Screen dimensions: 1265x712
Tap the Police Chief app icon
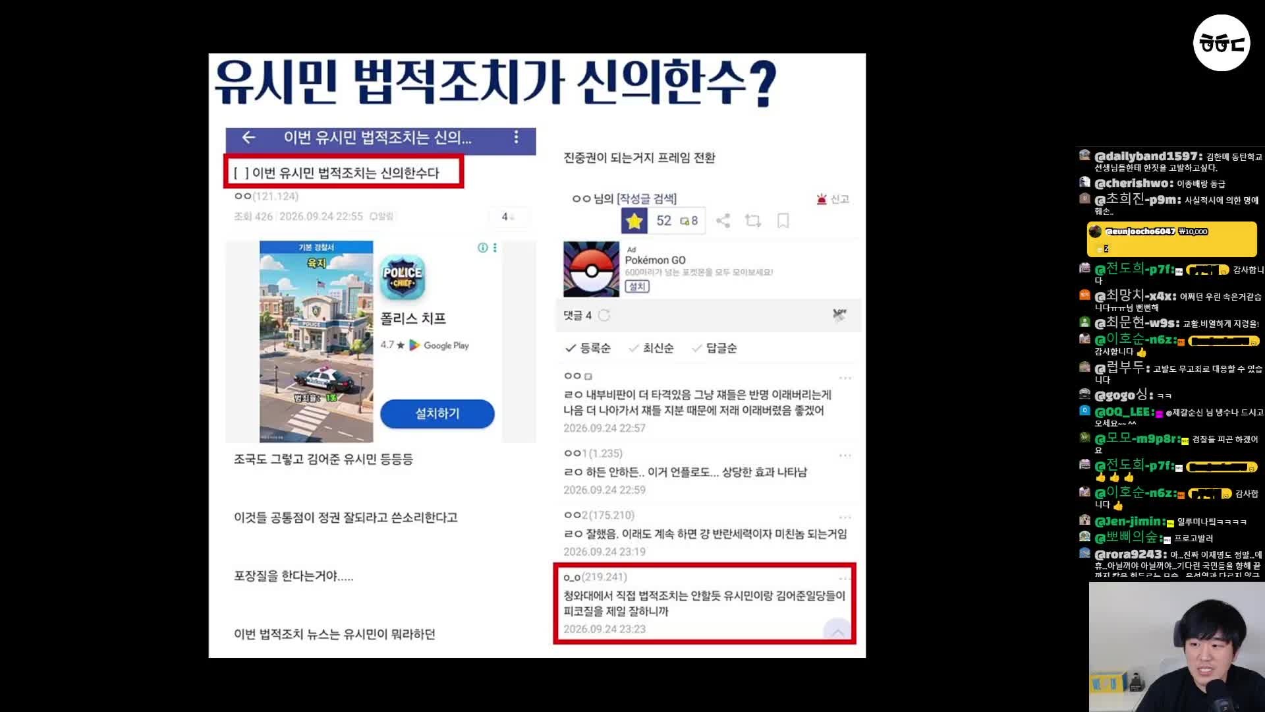403,278
